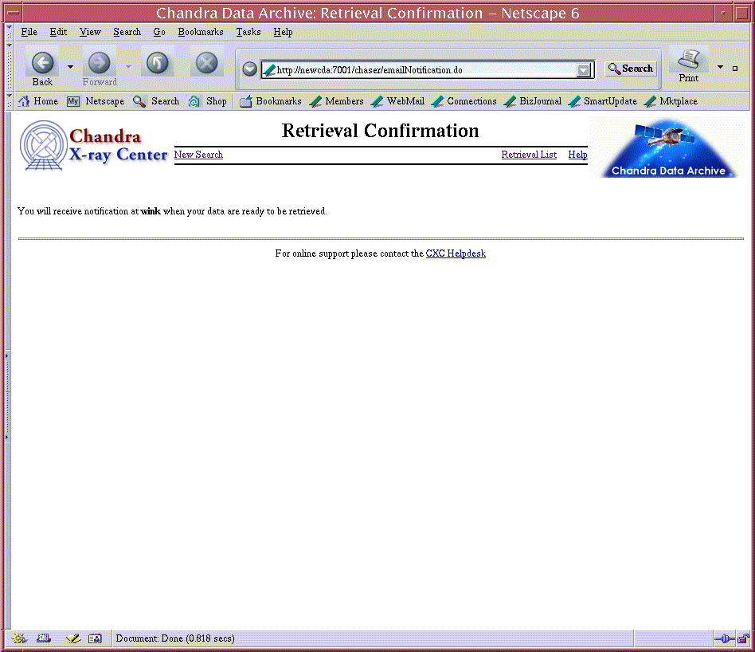Open the Go menu
The width and height of the screenshot is (755, 652).
tap(159, 32)
